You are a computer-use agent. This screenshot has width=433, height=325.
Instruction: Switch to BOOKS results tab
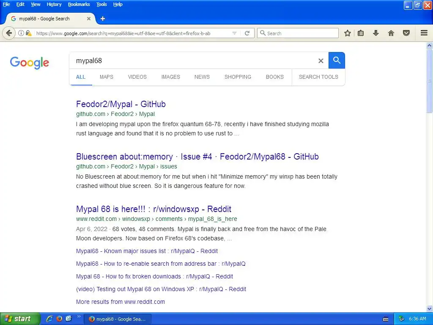tap(275, 77)
